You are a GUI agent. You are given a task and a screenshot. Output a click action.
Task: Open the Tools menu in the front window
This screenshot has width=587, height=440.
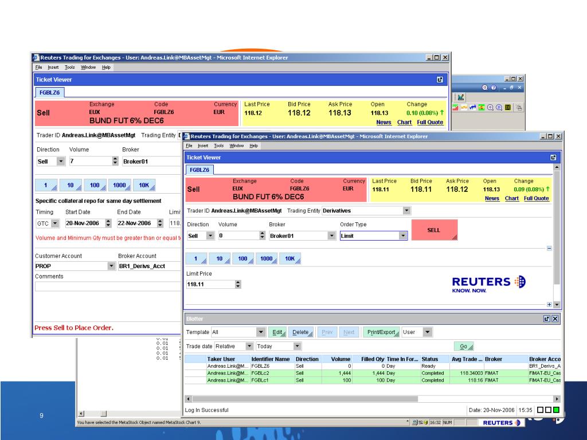click(218, 146)
